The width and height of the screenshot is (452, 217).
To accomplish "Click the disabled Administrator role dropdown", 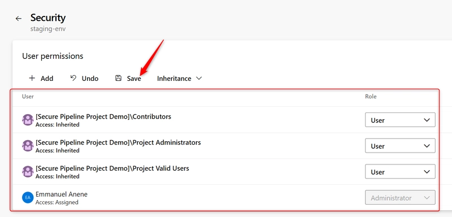I will coord(400,198).
